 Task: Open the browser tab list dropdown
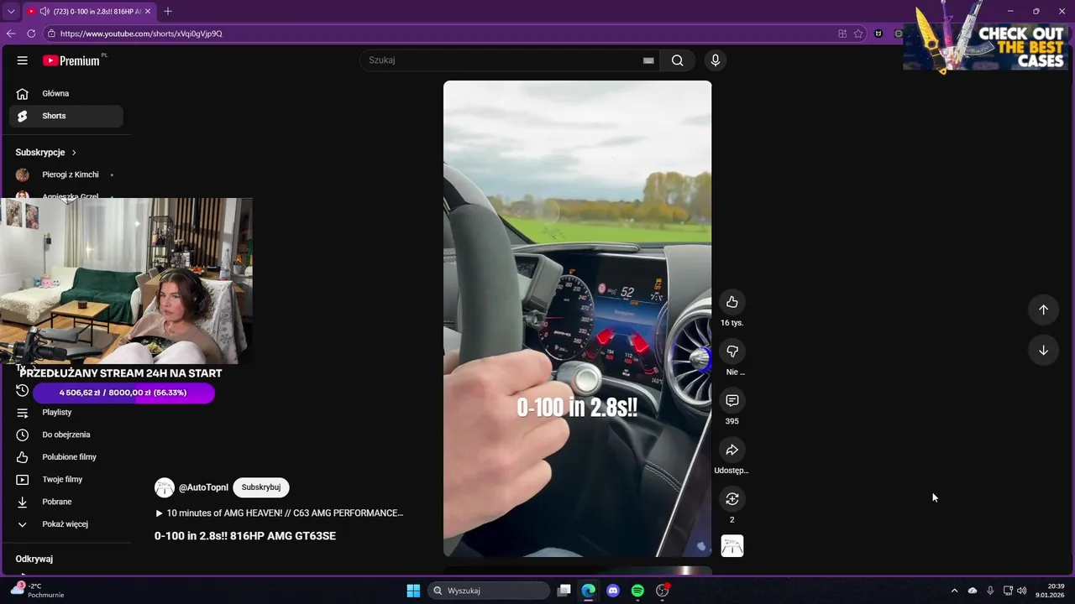point(11,11)
